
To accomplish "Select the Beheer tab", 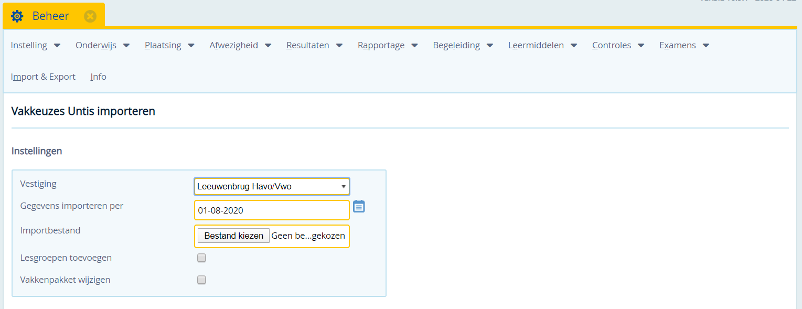I will (54, 16).
